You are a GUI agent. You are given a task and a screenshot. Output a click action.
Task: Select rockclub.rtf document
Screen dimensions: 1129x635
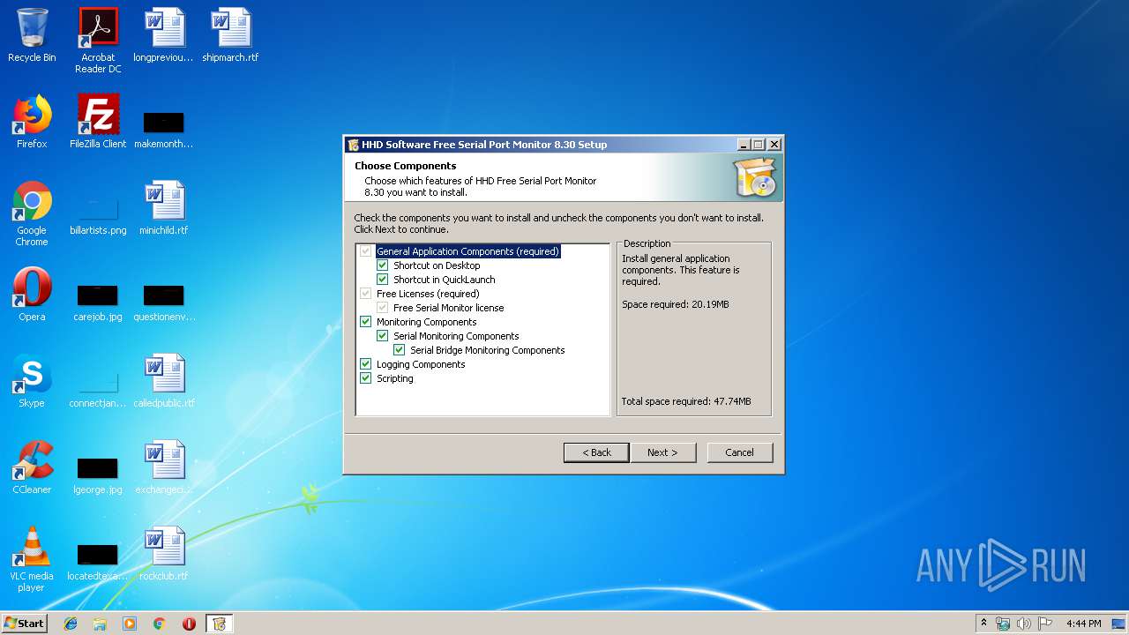164,554
